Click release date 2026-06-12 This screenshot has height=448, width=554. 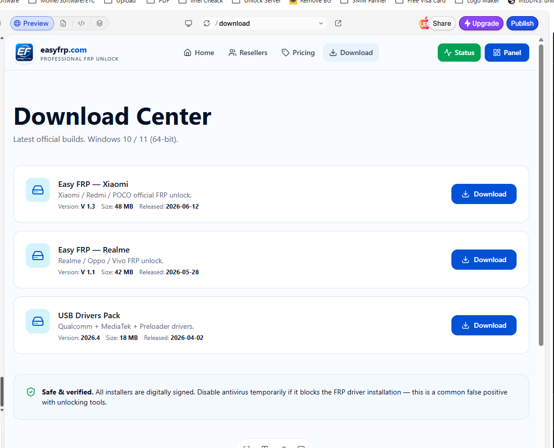click(x=182, y=207)
